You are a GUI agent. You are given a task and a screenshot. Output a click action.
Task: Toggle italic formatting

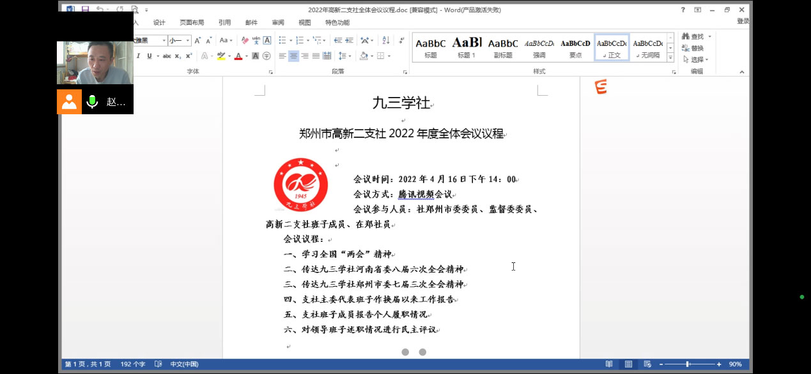138,56
